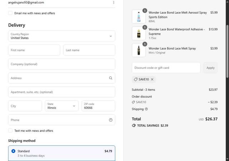Focus the Last name field
Screen dimensions: 229x161
pyautogui.click(x=89, y=50)
